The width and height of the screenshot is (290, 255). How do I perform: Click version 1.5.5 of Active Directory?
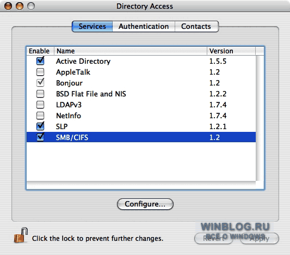(218, 61)
